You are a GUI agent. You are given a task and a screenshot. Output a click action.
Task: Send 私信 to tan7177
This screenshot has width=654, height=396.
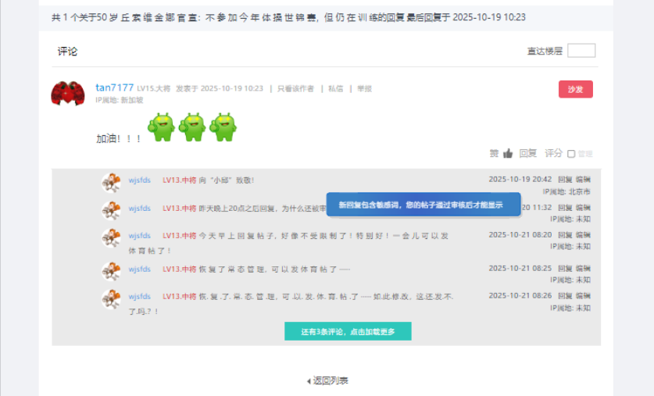(335, 88)
